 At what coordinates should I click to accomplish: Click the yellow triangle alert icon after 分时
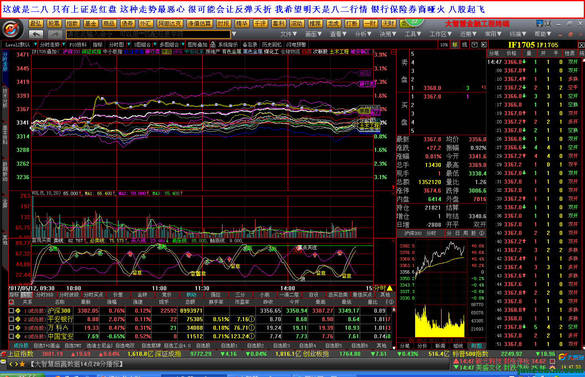pos(390,288)
